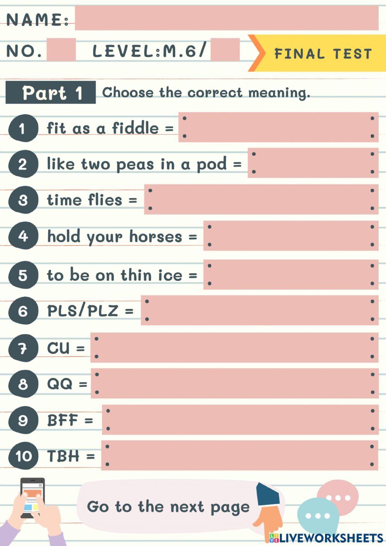Viewport: 386px width, 546px height.
Task: Expand the 'time flies' answer dropdown
Action: (261, 199)
